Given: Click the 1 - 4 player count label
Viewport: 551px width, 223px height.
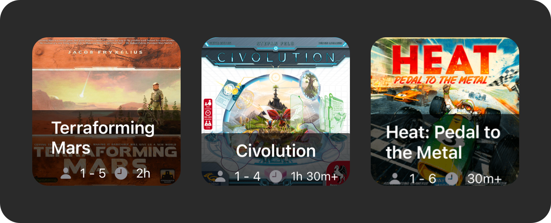Looking at the screenshot, I should point(248,177).
